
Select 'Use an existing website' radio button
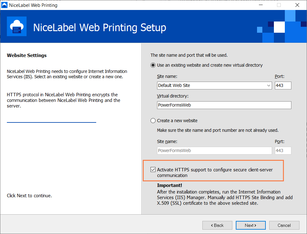tap(153, 65)
